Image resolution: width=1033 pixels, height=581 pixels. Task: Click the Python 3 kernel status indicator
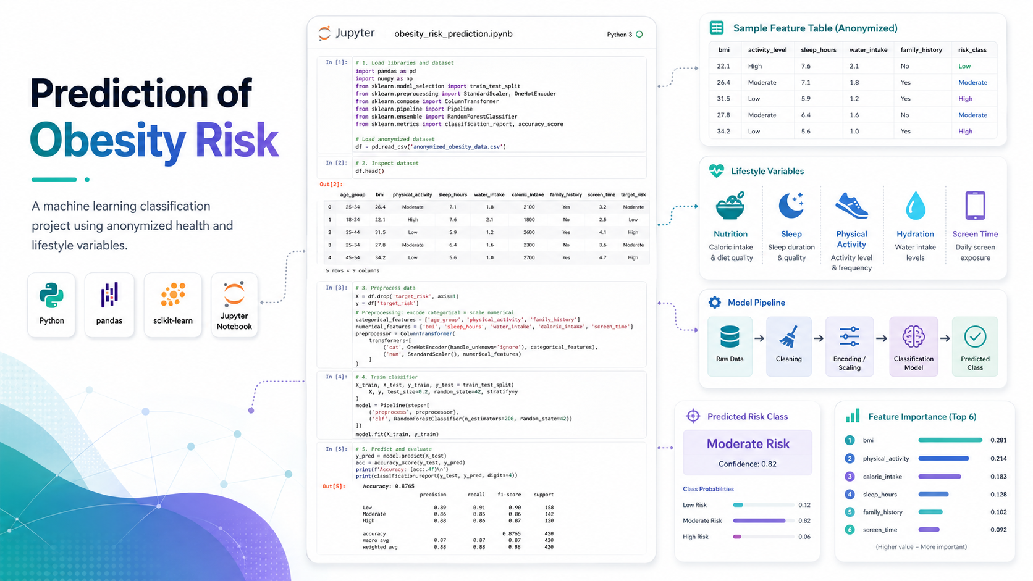point(639,35)
